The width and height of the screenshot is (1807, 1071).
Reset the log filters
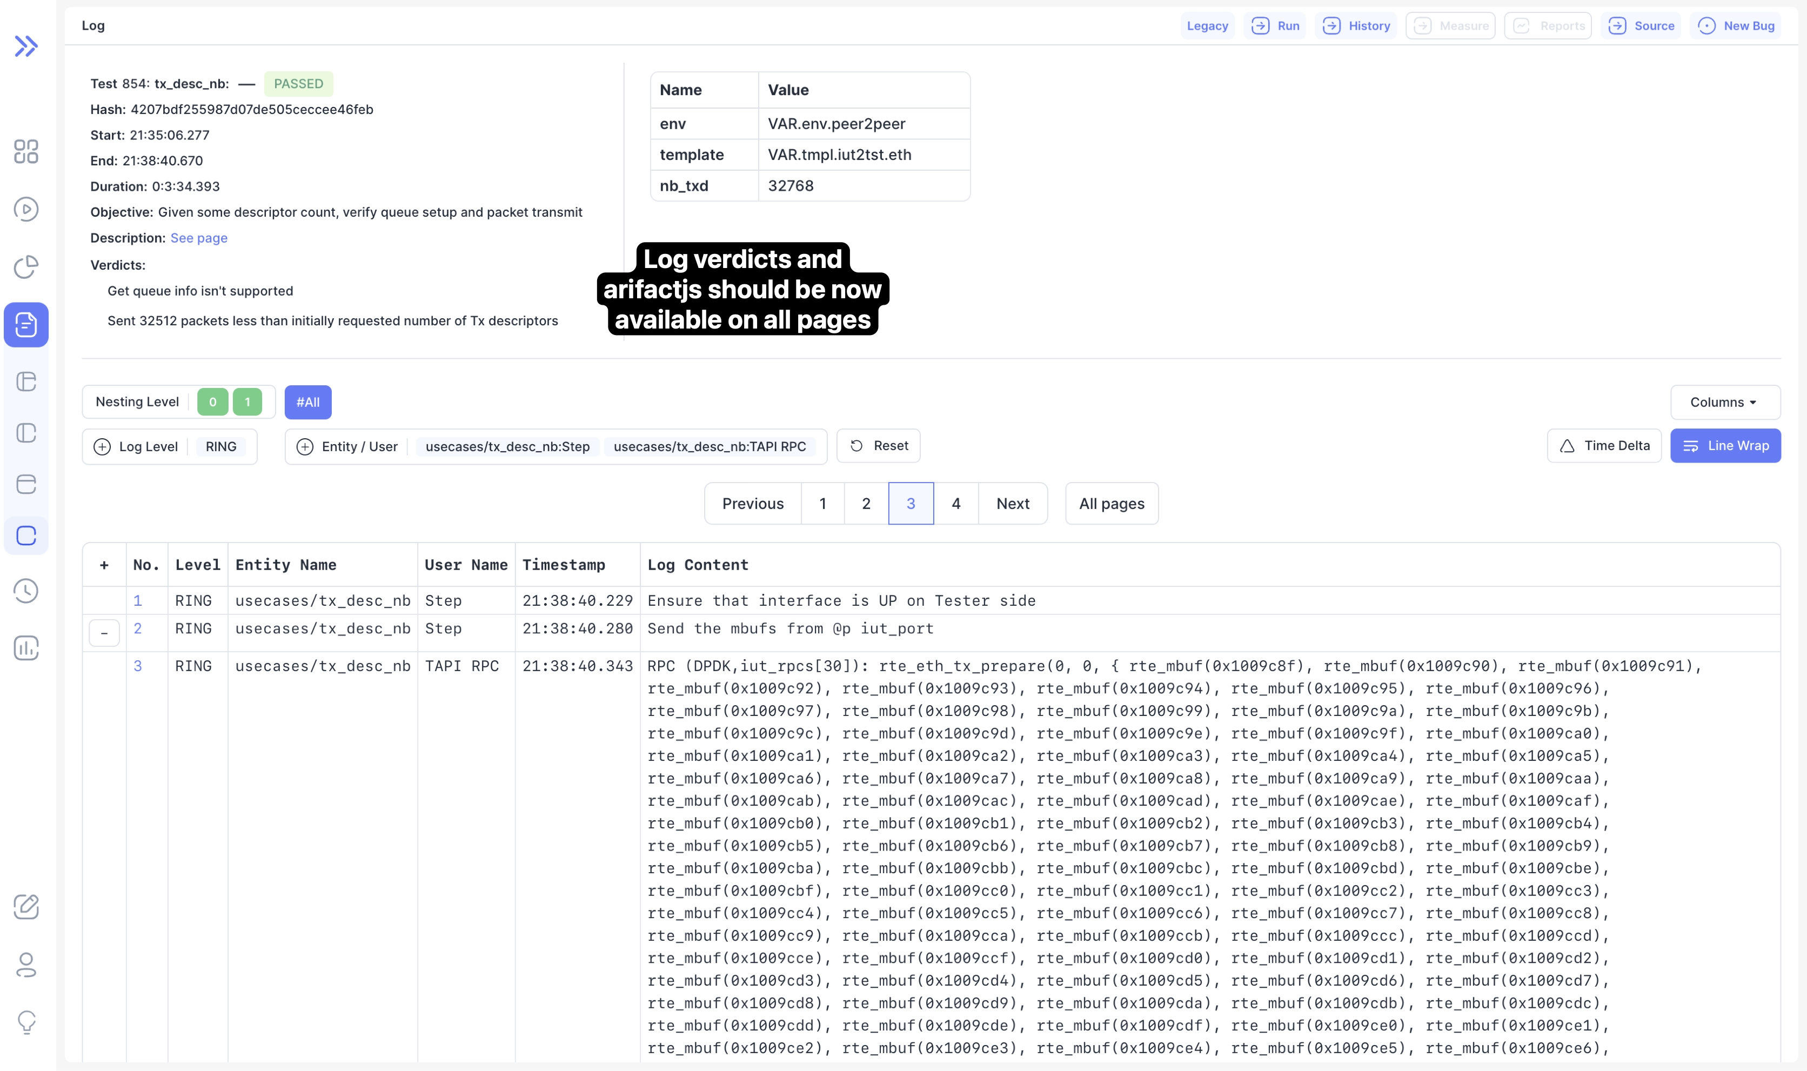point(878,446)
